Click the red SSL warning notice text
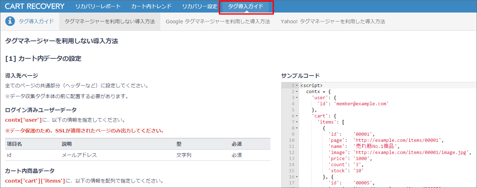The height and width of the screenshot is (188, 477). (x=85, y=131)
